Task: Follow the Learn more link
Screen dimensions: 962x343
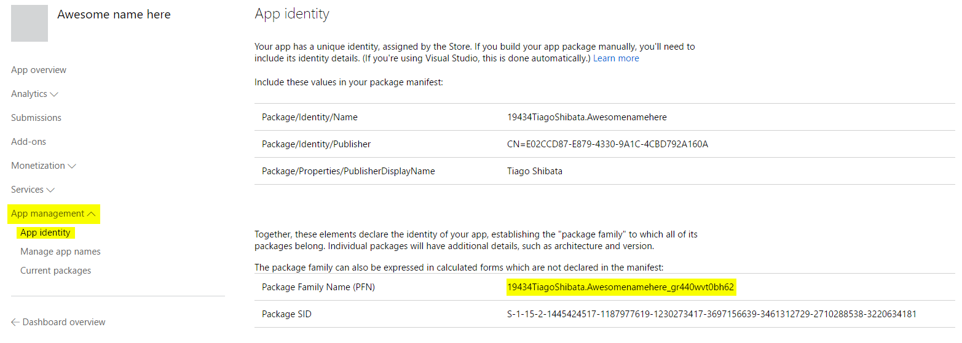Action: click(x=616, y=58)
